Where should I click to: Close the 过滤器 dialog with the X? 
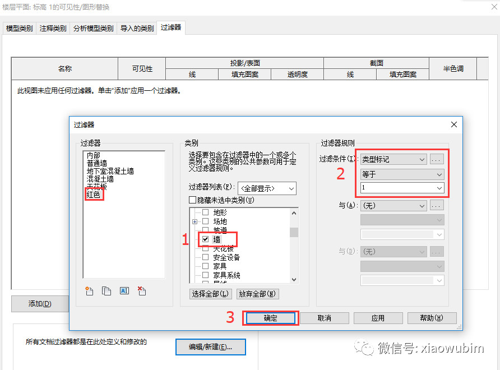454,124
